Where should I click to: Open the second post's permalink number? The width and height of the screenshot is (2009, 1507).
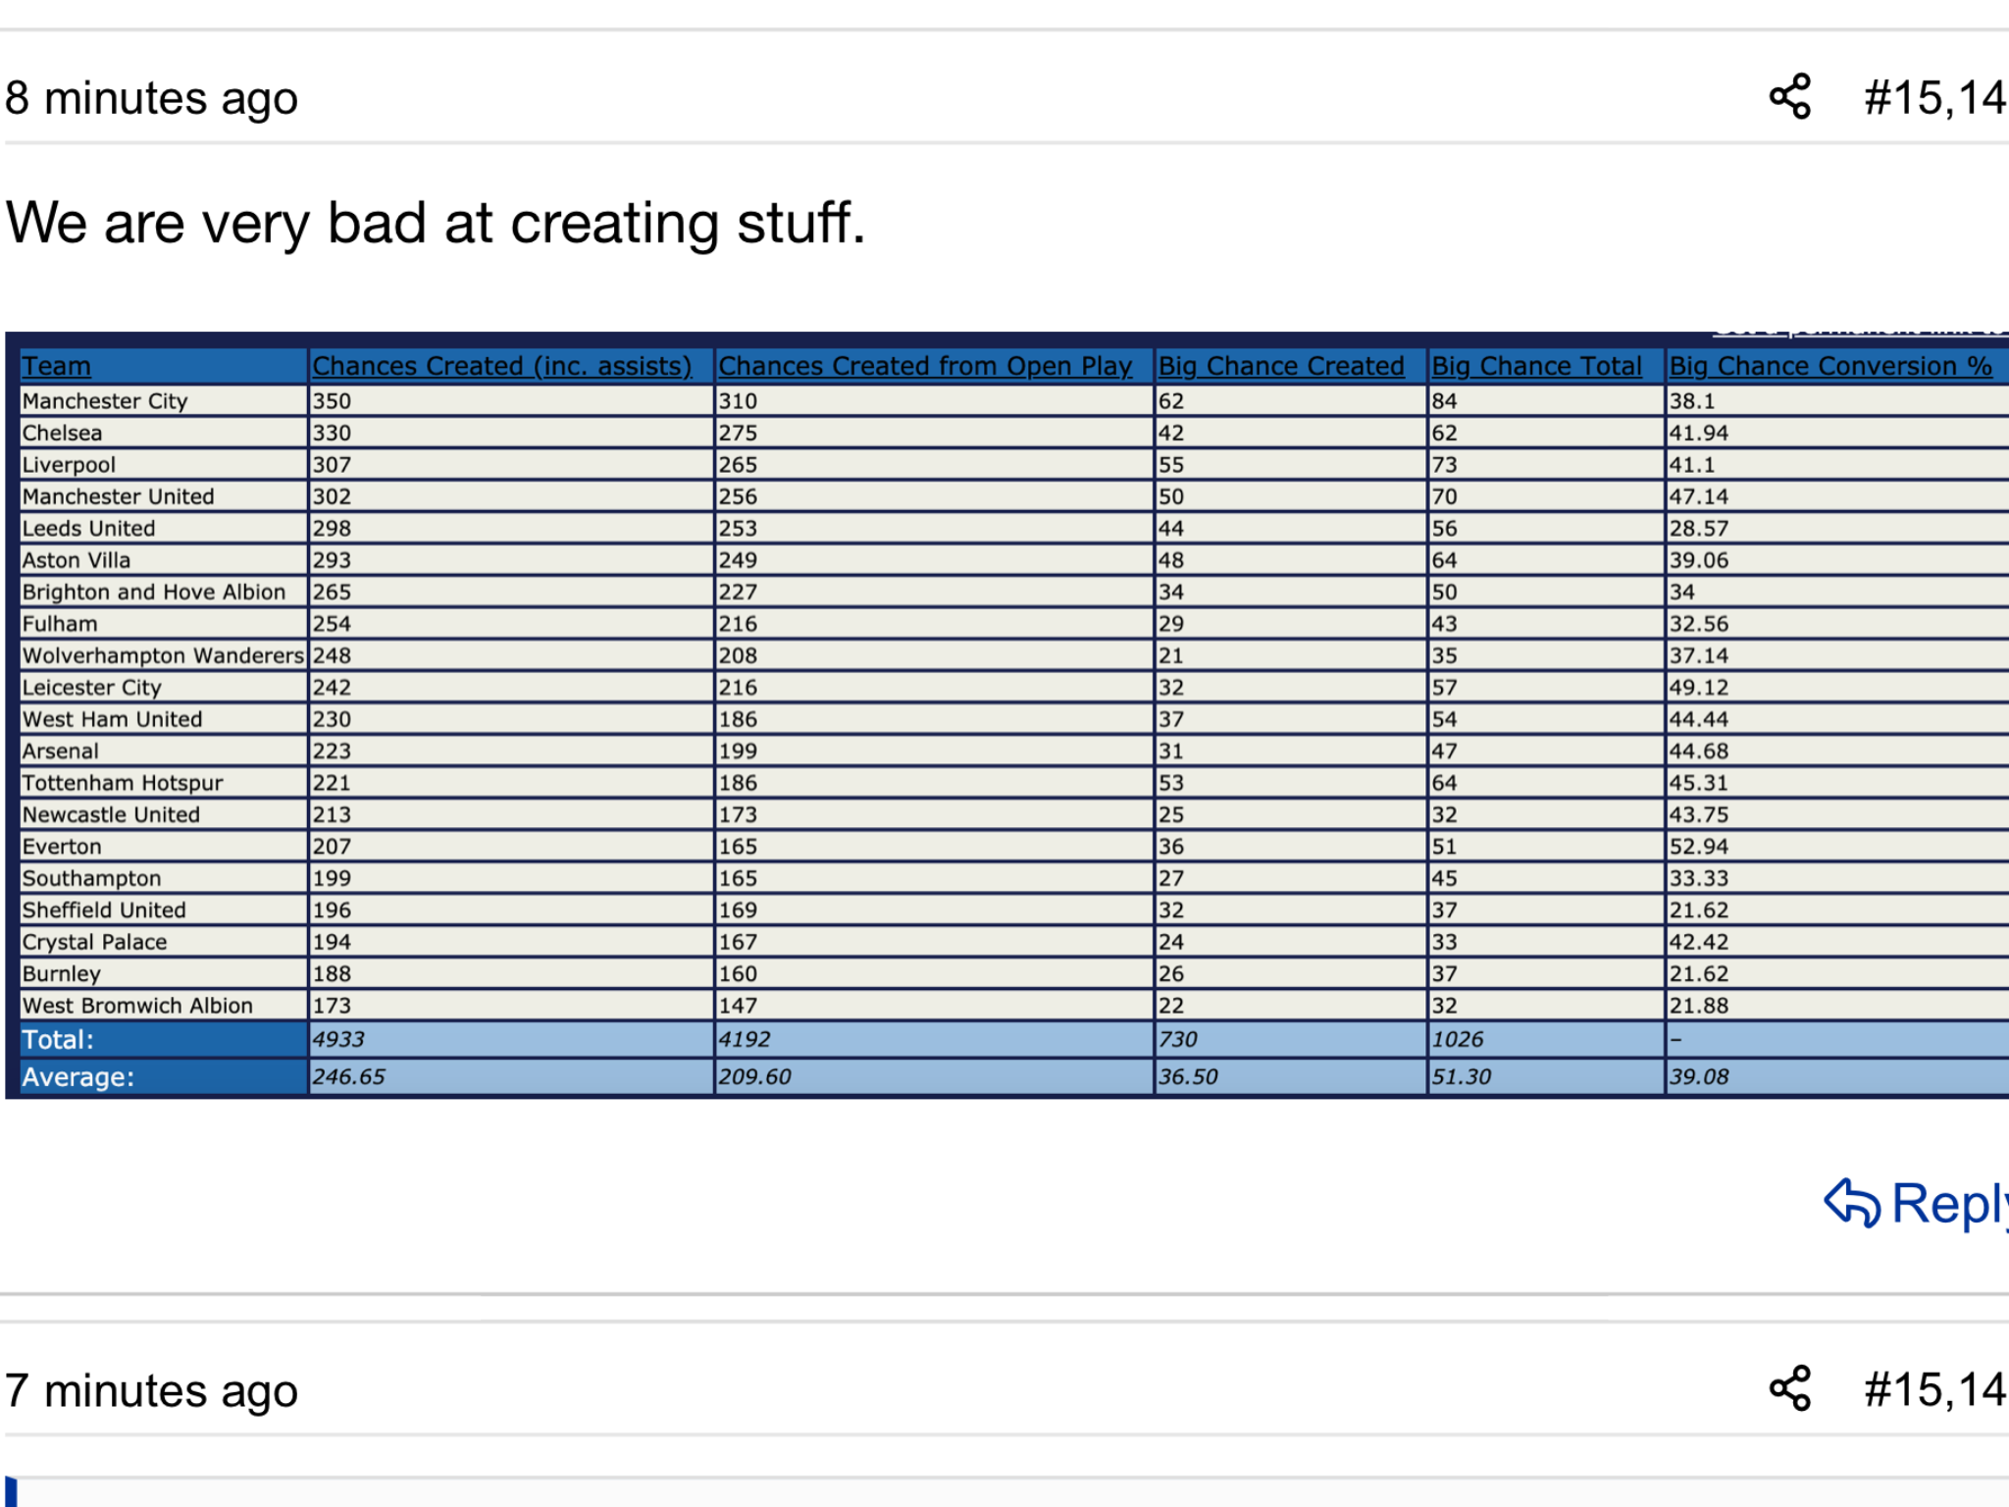coord(1935,1389)
